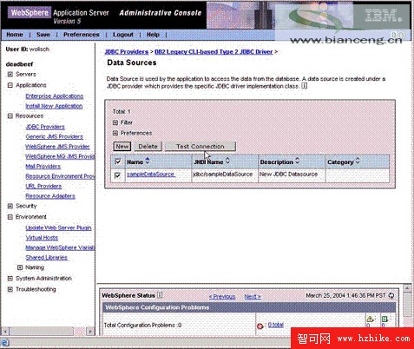This screenshot has height=349, width=414.
Task: Open WebSphere MQ JMS Provider link
Action: click(x=60, y=156)
